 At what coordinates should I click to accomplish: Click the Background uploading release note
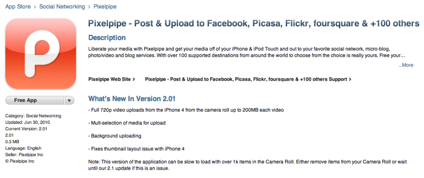point(115,136)
